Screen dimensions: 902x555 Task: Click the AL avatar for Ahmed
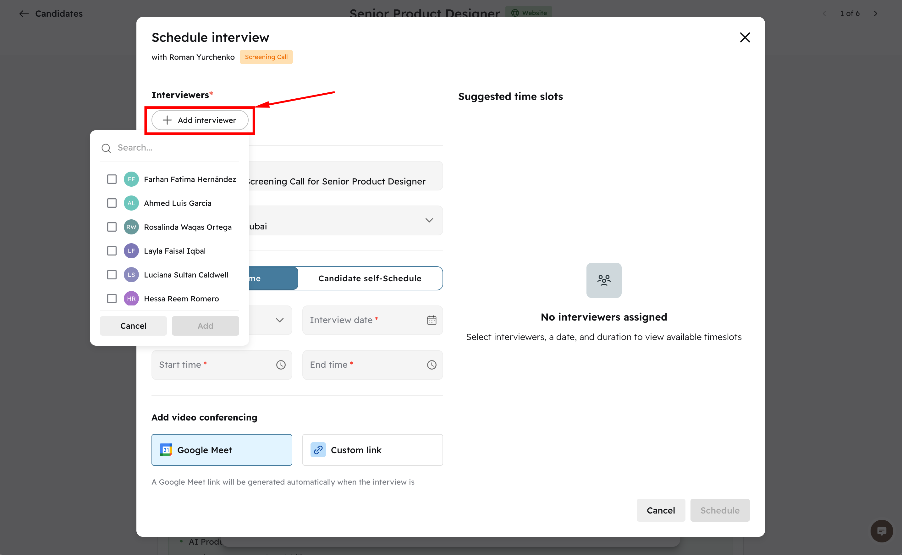point(131,203)
